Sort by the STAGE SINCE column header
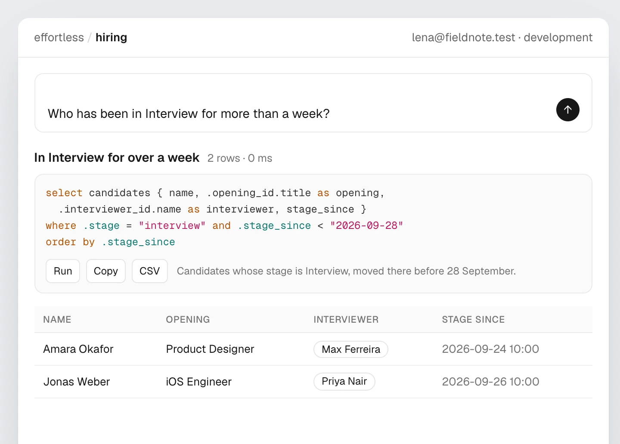Image resolution: width=620 pixels, height=444 pixels. pos(473,320)
